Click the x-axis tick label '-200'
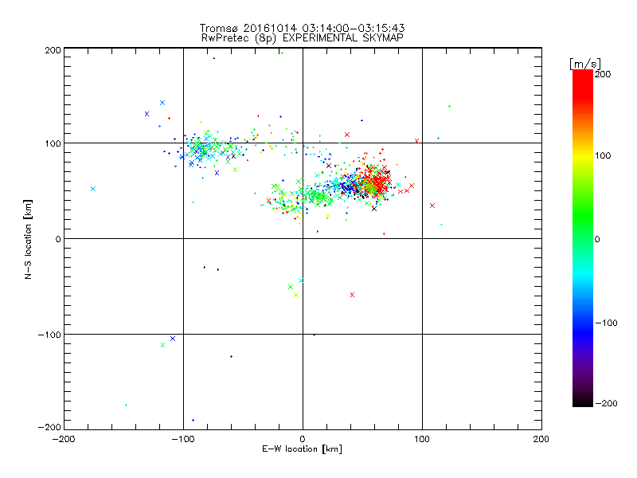637x478 pixels. click(x=64, y=439)
